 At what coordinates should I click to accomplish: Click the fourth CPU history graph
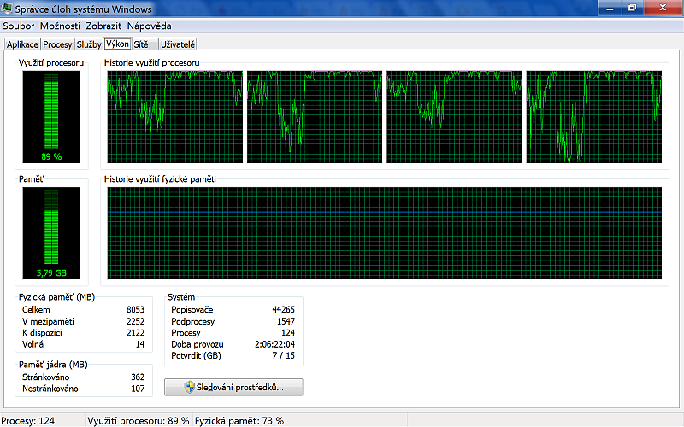594,117
